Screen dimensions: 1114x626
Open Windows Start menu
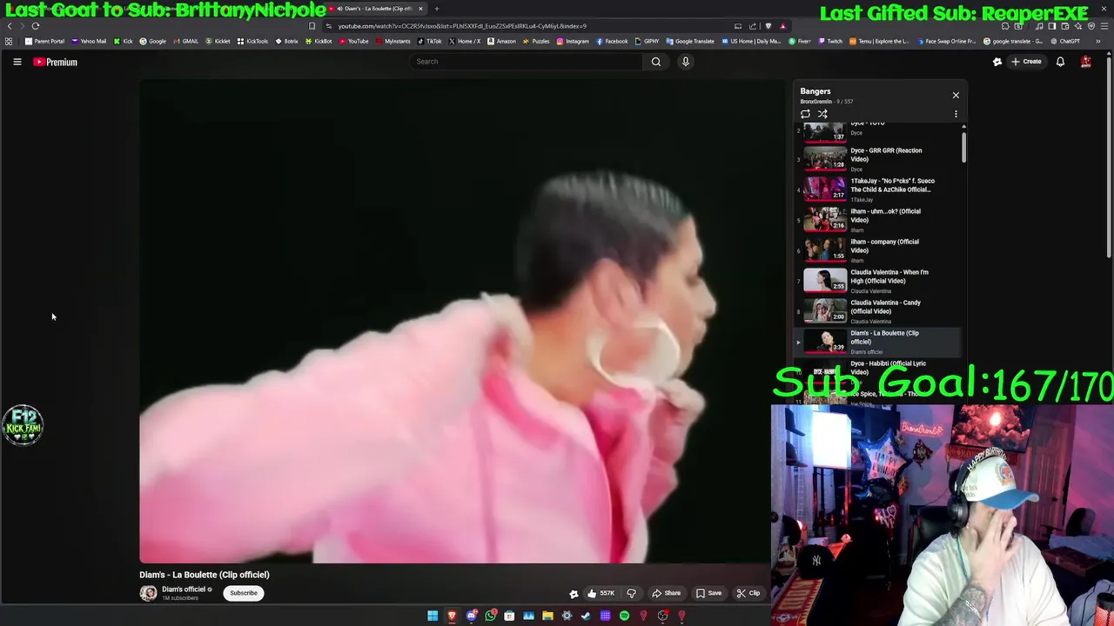coord(433,616)
